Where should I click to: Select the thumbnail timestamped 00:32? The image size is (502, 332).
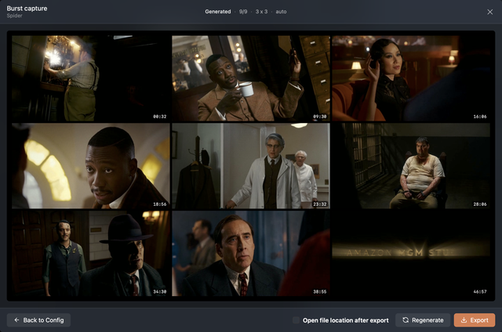[x=91, y=78]
